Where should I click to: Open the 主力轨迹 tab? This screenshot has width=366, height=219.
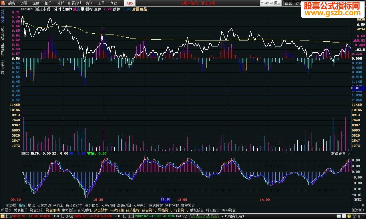point(69,210)
